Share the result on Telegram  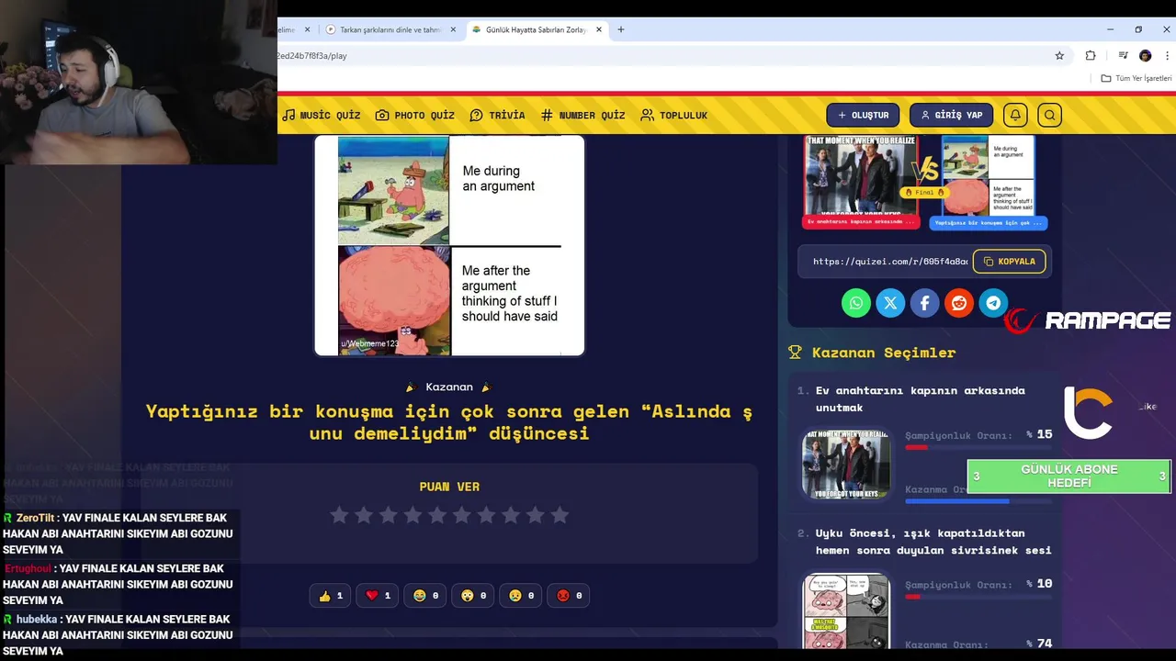(993, 303)
